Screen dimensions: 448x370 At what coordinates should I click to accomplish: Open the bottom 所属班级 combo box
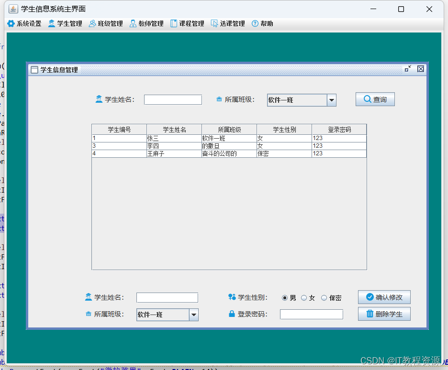tap(168, 315)
